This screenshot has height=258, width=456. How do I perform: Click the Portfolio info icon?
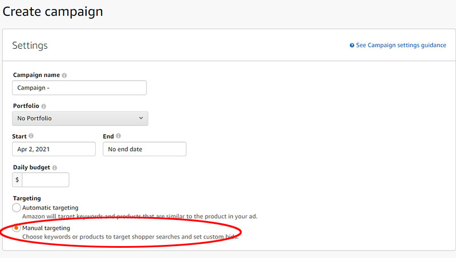pos(44,106)
